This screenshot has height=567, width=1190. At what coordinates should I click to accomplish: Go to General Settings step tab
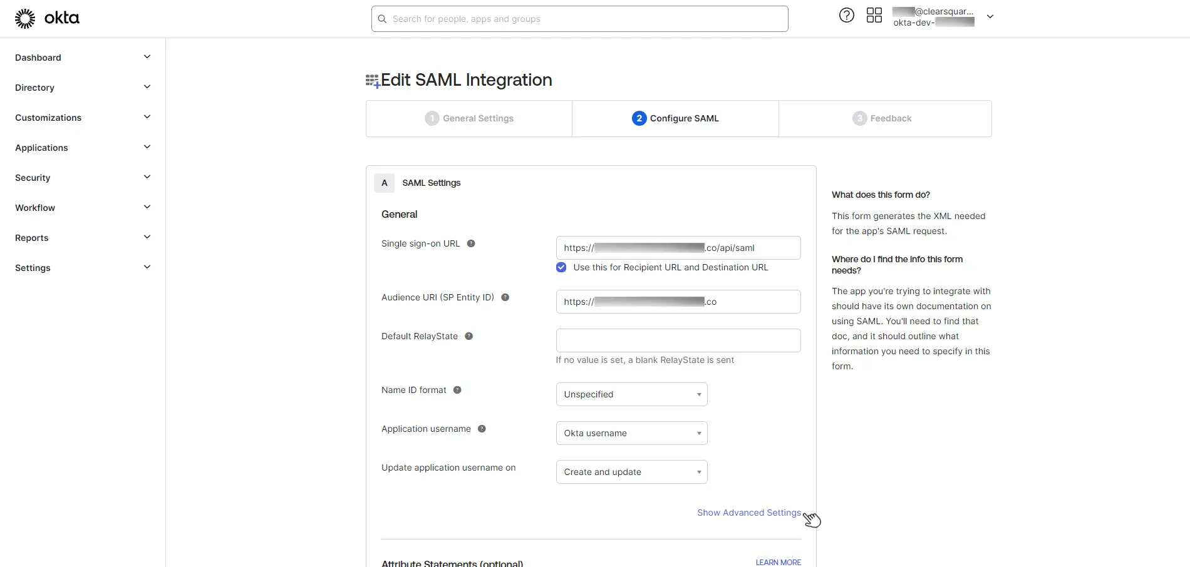click(x=469, y=118)
